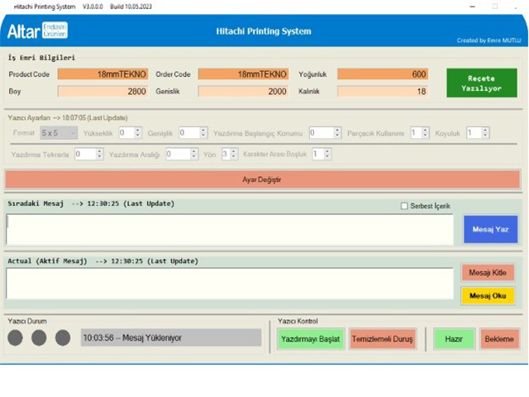Click the middle printer status indicator circle
The width and height of the screenshot is (529, 397).
point(39,338)
